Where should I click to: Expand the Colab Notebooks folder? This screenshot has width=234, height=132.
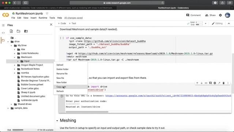click(x=15, y=53)
